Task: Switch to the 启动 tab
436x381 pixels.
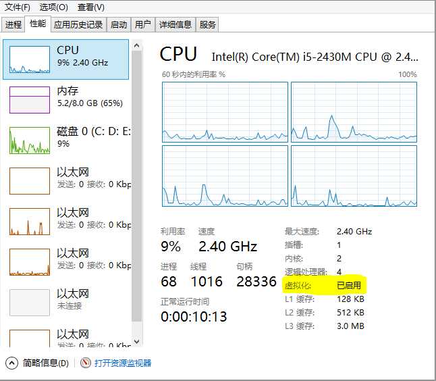Action: 119,25
